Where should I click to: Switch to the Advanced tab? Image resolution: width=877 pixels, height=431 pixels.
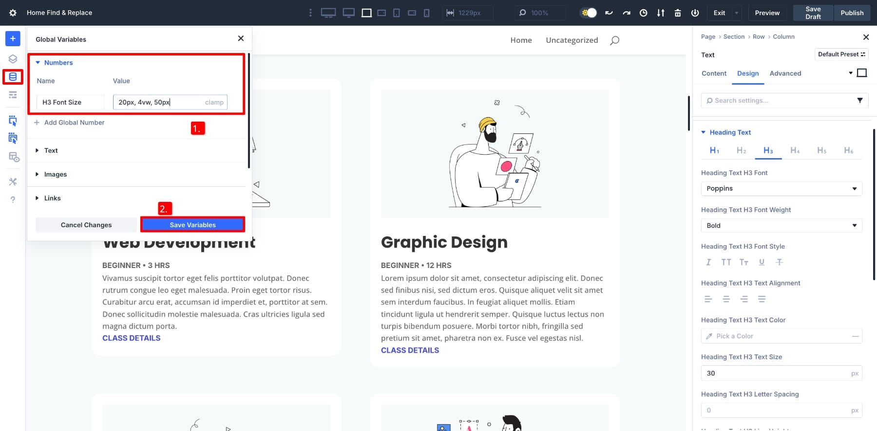click(x=785, y=73)
